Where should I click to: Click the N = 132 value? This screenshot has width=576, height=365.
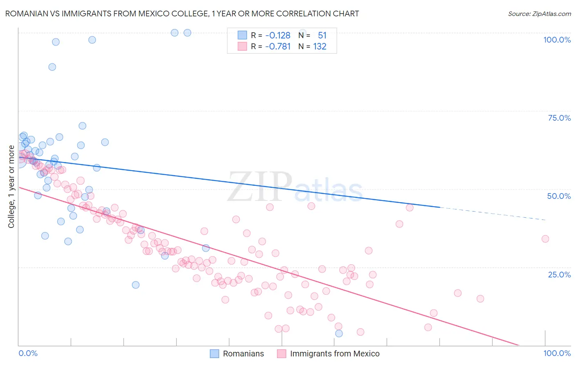(x=313, y=46)
